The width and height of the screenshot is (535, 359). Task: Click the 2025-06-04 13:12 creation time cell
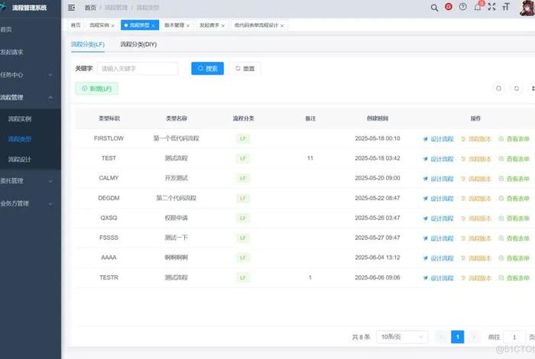(x=378, y=257)
